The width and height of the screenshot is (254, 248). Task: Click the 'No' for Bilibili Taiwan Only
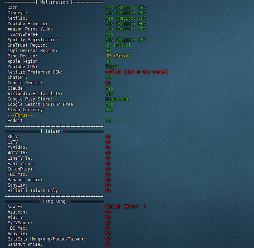(108, 191)
